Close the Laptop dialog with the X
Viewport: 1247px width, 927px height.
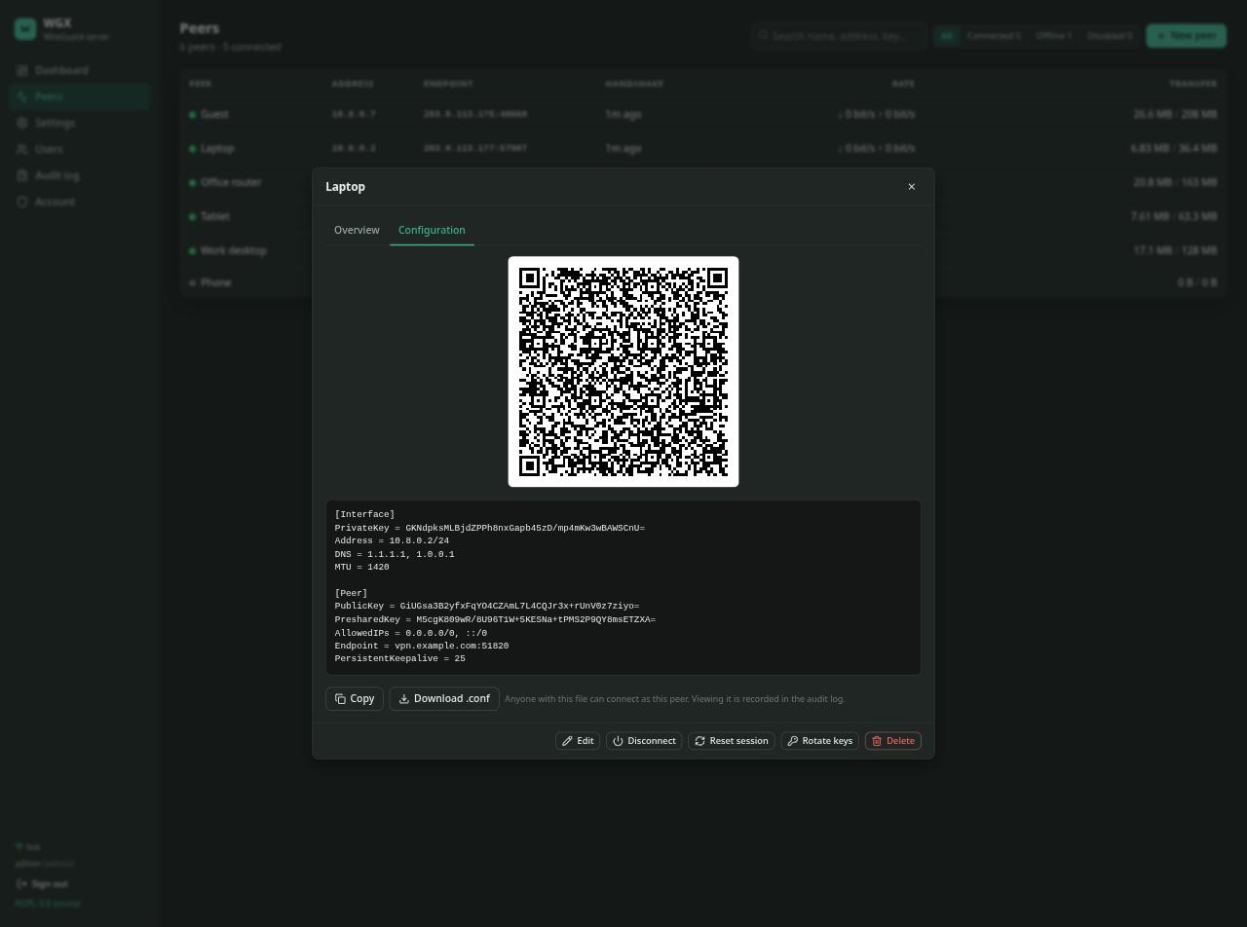click(x=911, y=187)
